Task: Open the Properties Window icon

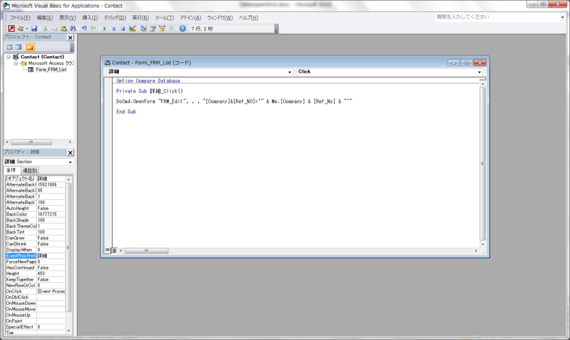Action: pos(153,28)
